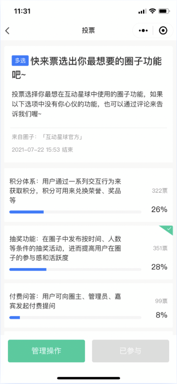
Task: Tap the circular close mini-program icon
Action: click(x=163, y=31)
